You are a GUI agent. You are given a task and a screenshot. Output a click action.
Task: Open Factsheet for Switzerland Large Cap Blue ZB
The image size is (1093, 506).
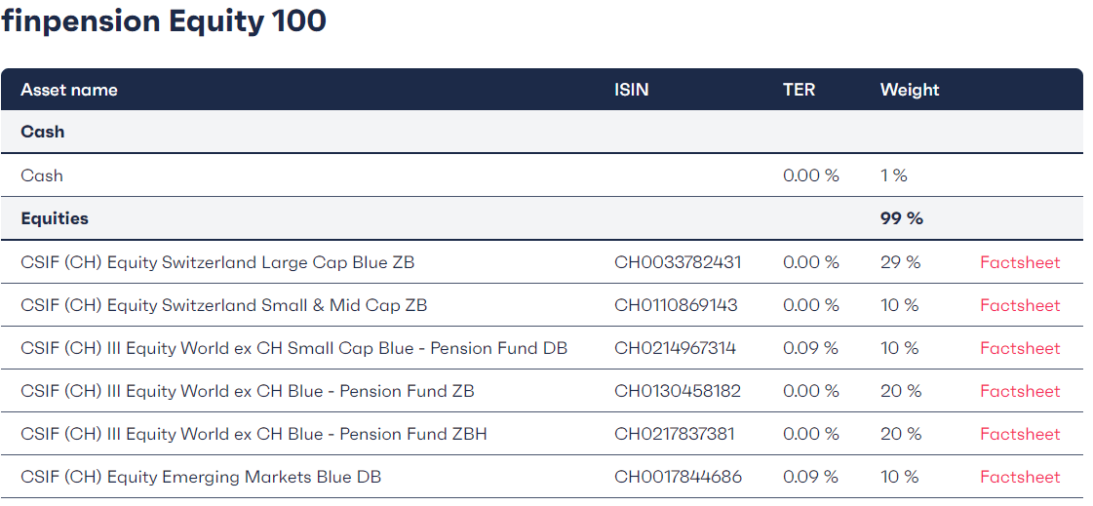pyautogui.click(x=1020, y=263)
